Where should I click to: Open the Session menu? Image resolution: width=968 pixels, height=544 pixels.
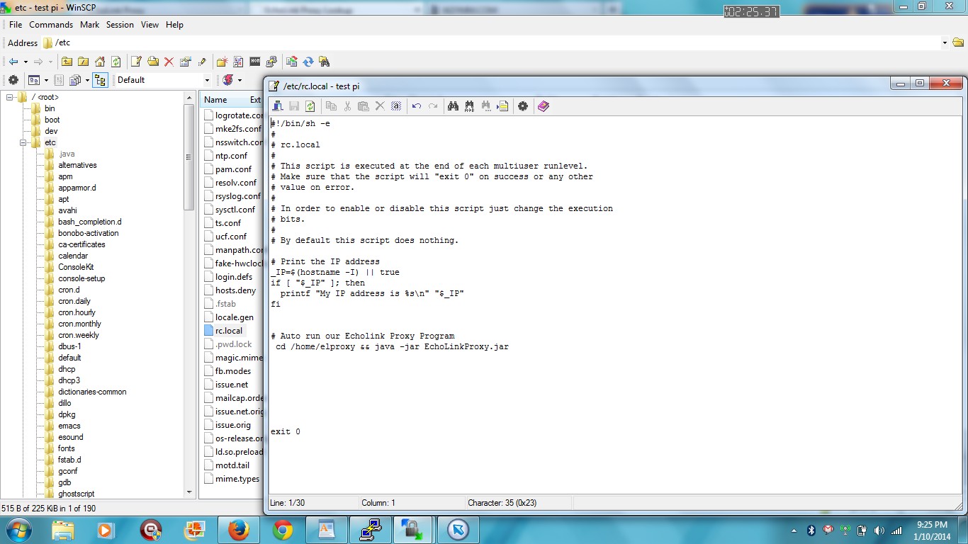click(x=120, y=24)
